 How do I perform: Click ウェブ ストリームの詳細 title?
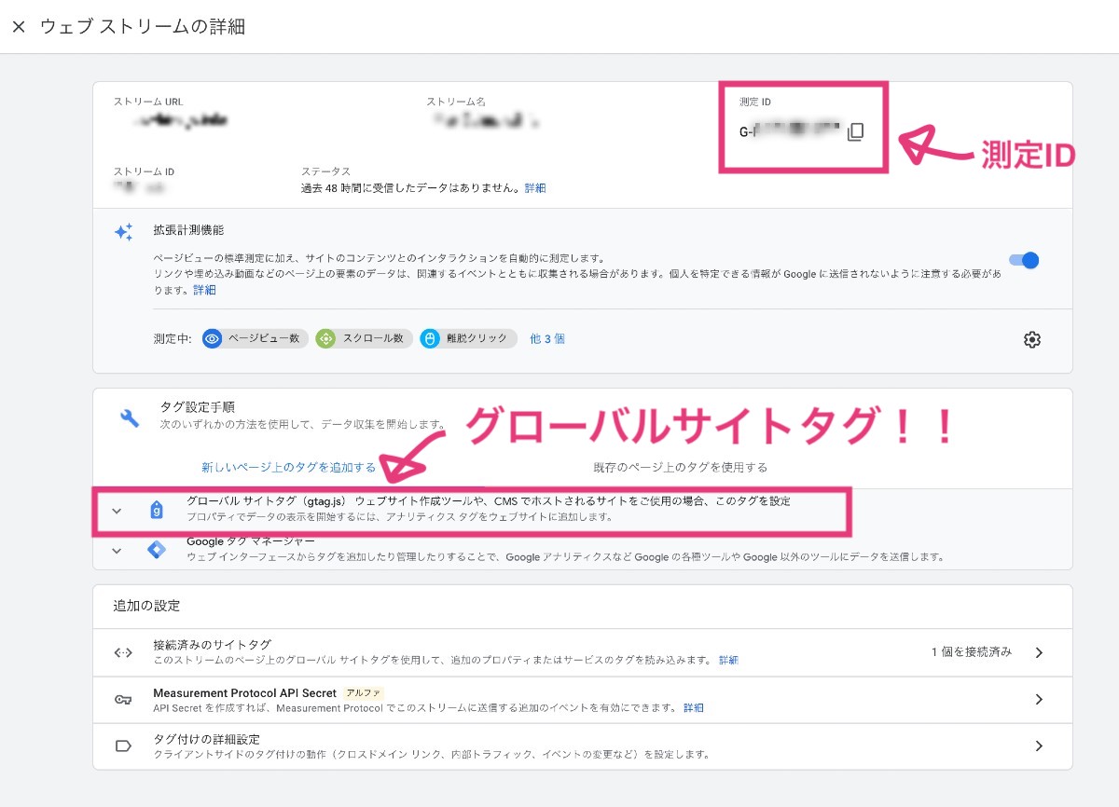[143, 26]
